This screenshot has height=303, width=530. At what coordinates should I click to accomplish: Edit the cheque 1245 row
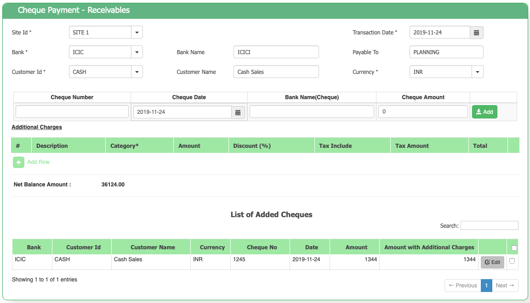pos(492,262)
